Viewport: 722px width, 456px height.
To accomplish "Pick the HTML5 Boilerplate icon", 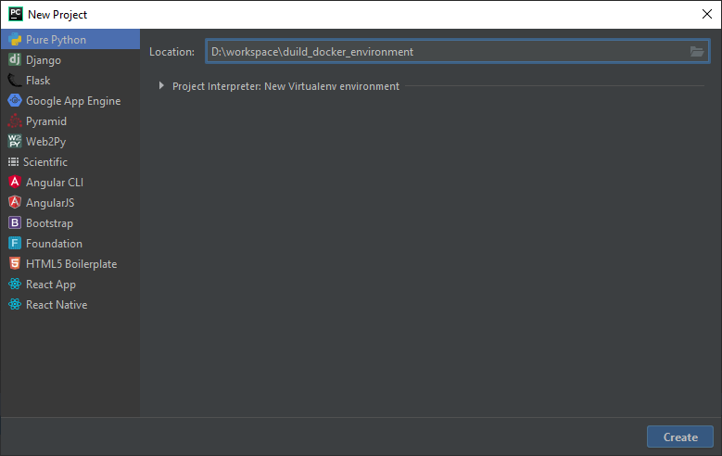I will pos(15,263).
